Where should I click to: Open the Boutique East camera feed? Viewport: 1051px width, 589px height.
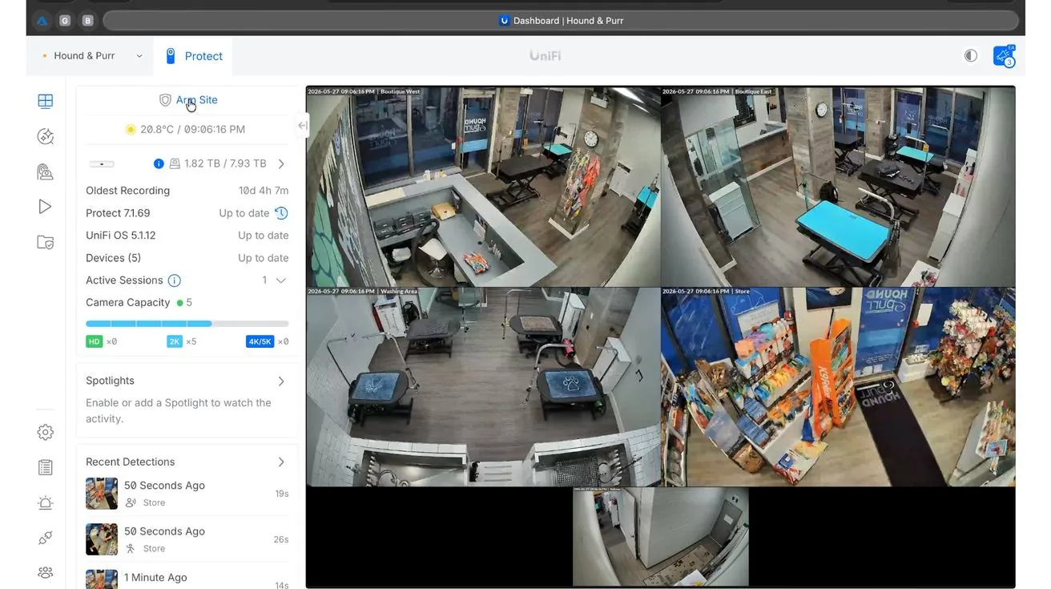[838, 187]
